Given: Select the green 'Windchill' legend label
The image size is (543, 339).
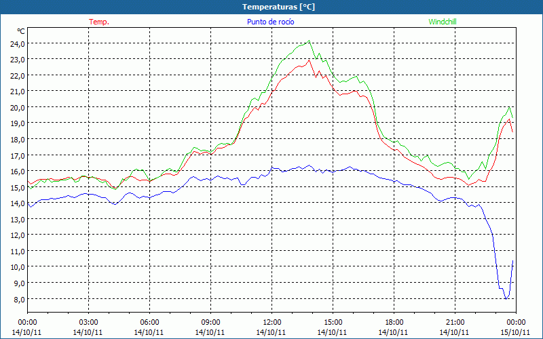Looking at the screenshot, I should click(x=443, y=22).
